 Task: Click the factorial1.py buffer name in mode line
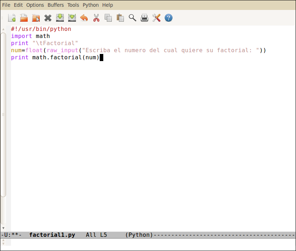52,235
